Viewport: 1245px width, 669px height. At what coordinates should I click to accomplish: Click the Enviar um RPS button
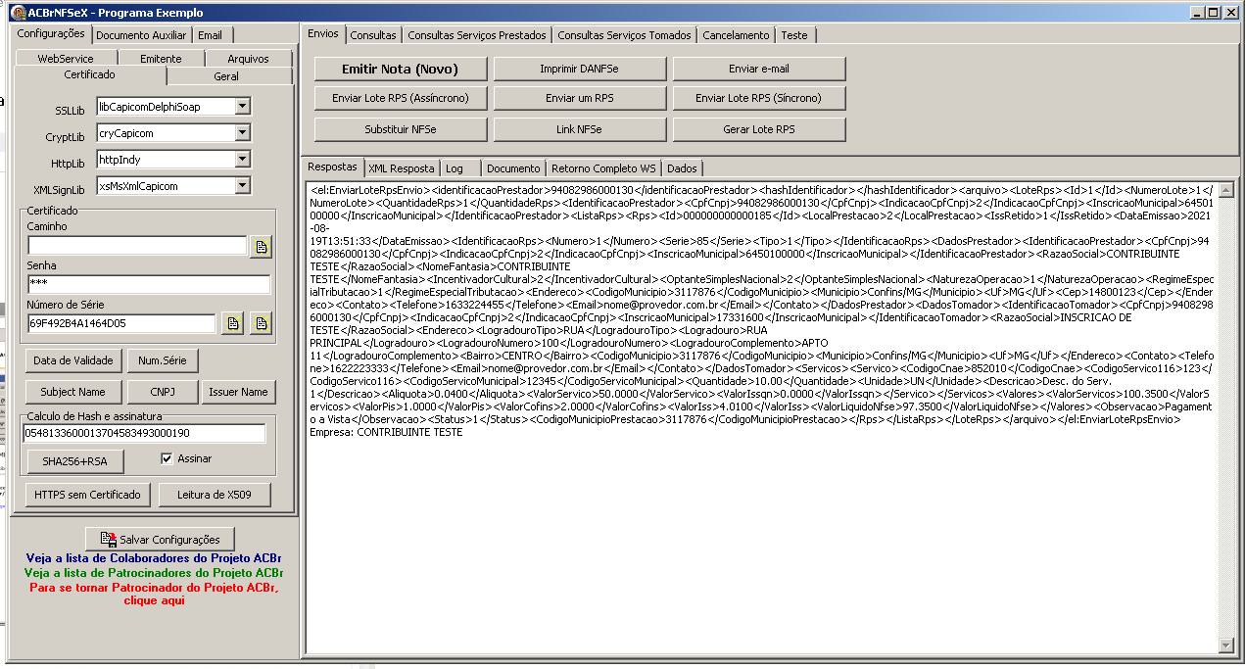[579, 98]
